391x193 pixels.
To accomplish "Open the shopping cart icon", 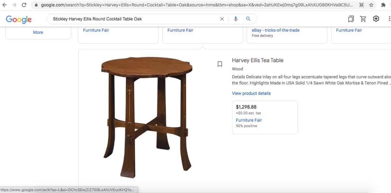I will tap(363, 19).
